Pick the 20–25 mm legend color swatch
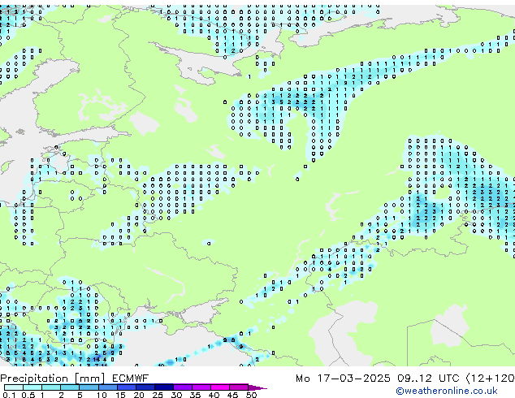 [145, 387]
